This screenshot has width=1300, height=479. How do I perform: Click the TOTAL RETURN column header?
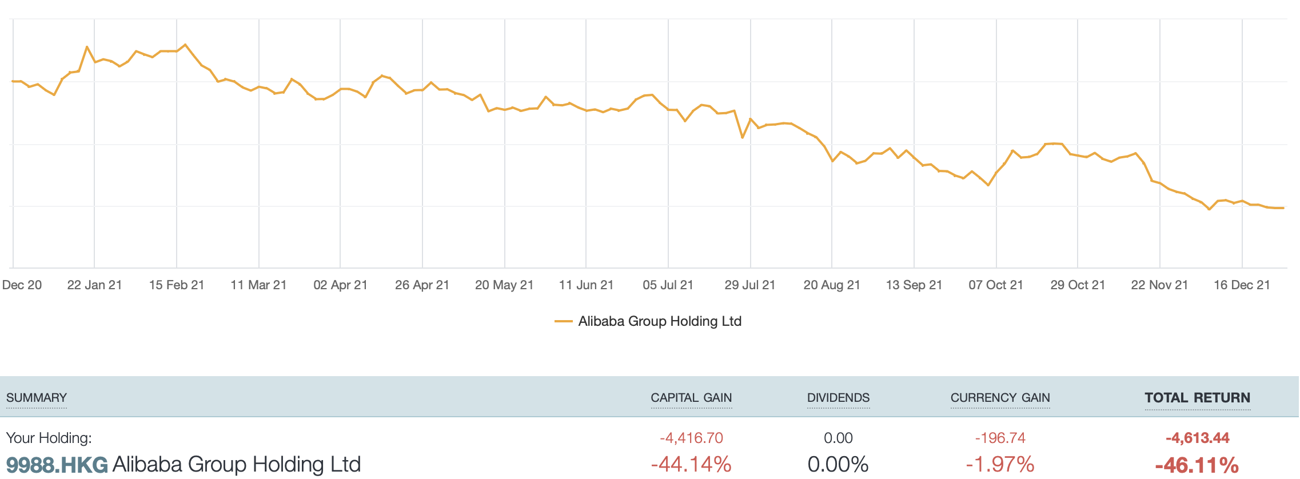[x=1197, y=398]
